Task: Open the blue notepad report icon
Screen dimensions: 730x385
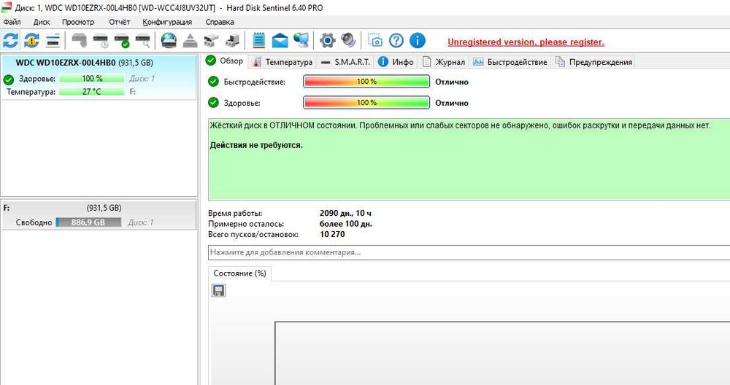Action: click(259, 41)
